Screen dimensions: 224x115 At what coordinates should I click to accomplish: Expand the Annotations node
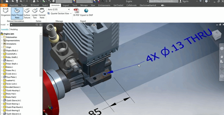[2, 44]
